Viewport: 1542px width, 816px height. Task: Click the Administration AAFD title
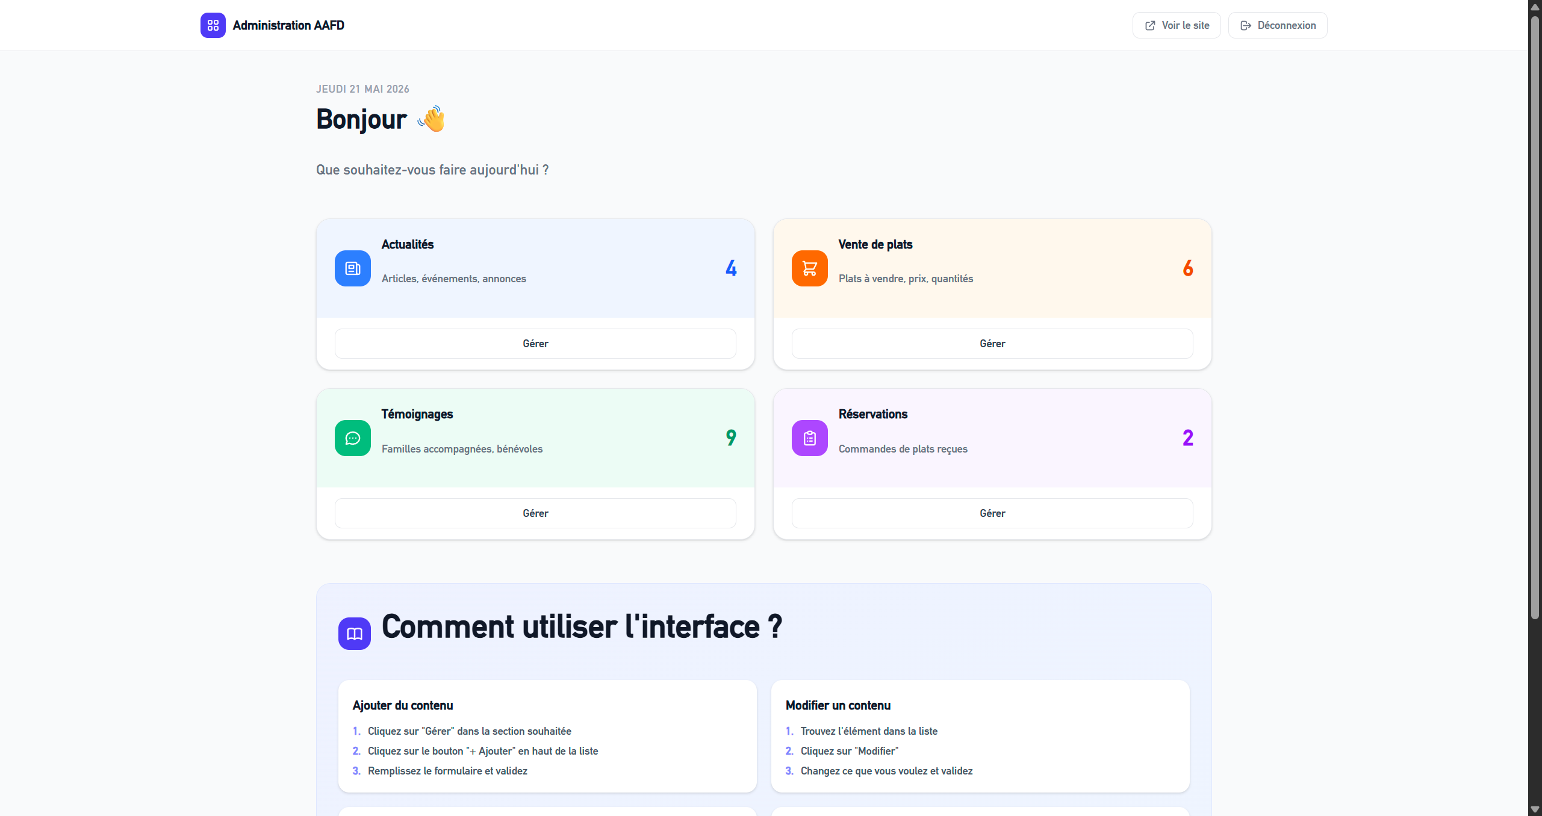(288, 25)
